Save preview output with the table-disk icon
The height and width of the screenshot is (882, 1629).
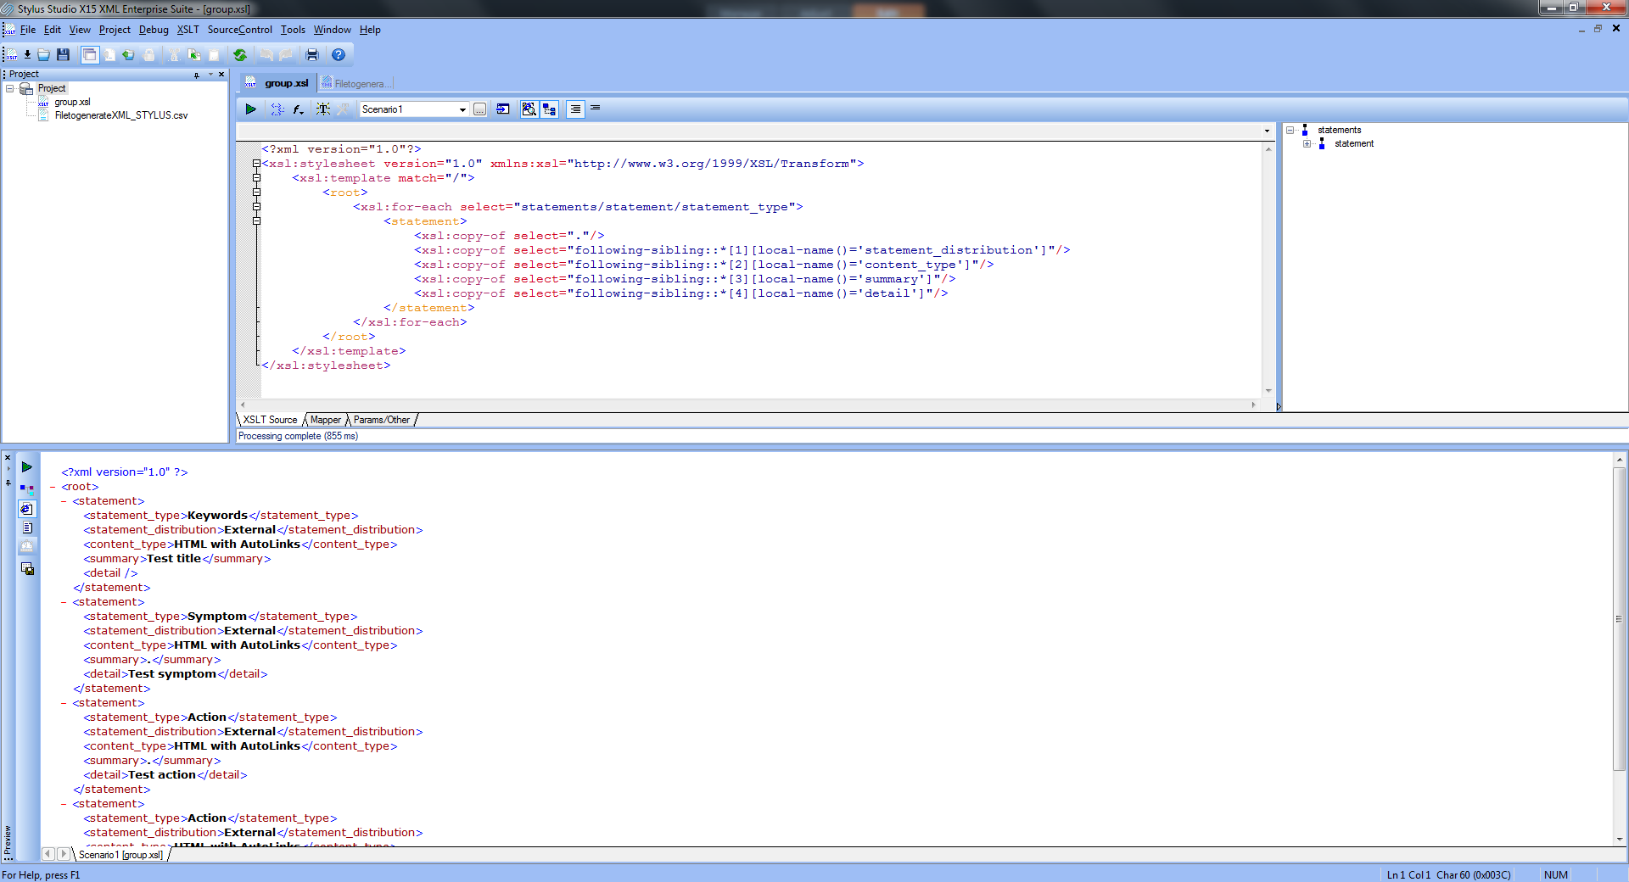pos(27,569)
